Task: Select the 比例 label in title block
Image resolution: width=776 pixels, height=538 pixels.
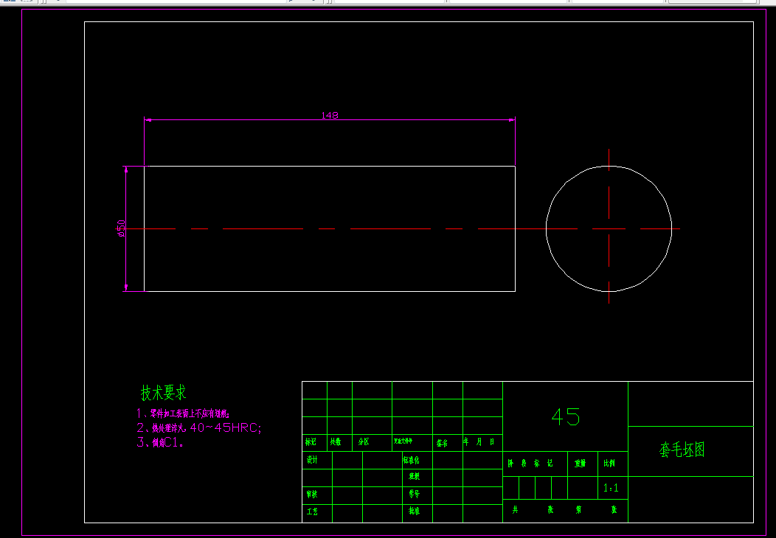Action: [609, 464]
